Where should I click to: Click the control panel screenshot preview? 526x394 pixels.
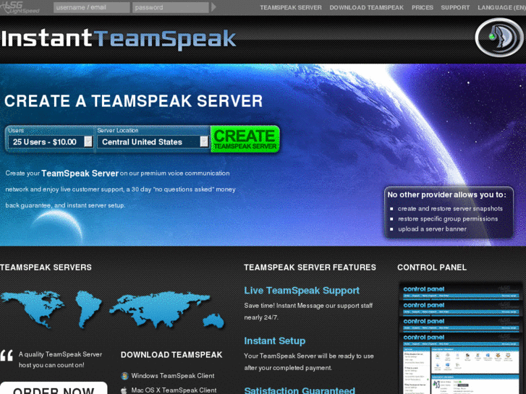point(461,338)
